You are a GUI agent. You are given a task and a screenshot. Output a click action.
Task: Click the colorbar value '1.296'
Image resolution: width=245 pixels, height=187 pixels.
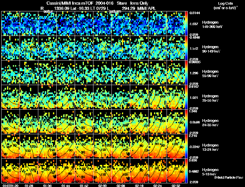(x=194, y=73)
